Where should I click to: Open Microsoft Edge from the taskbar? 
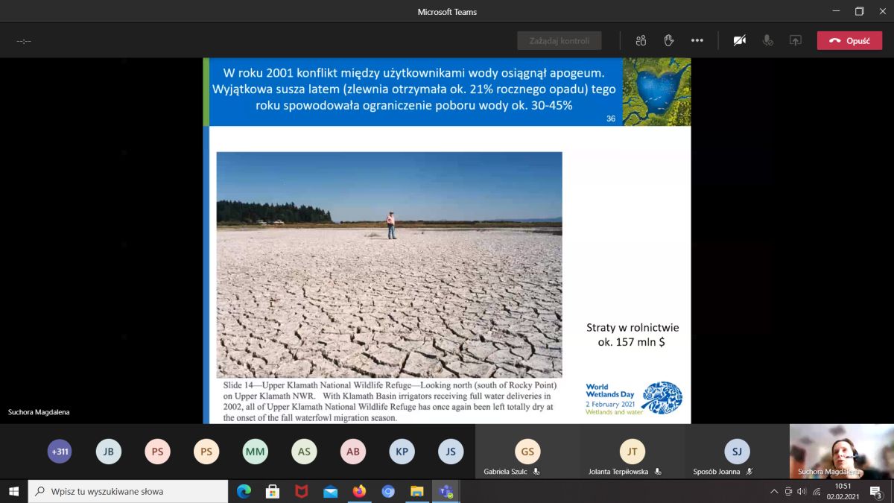coord(244,492)
